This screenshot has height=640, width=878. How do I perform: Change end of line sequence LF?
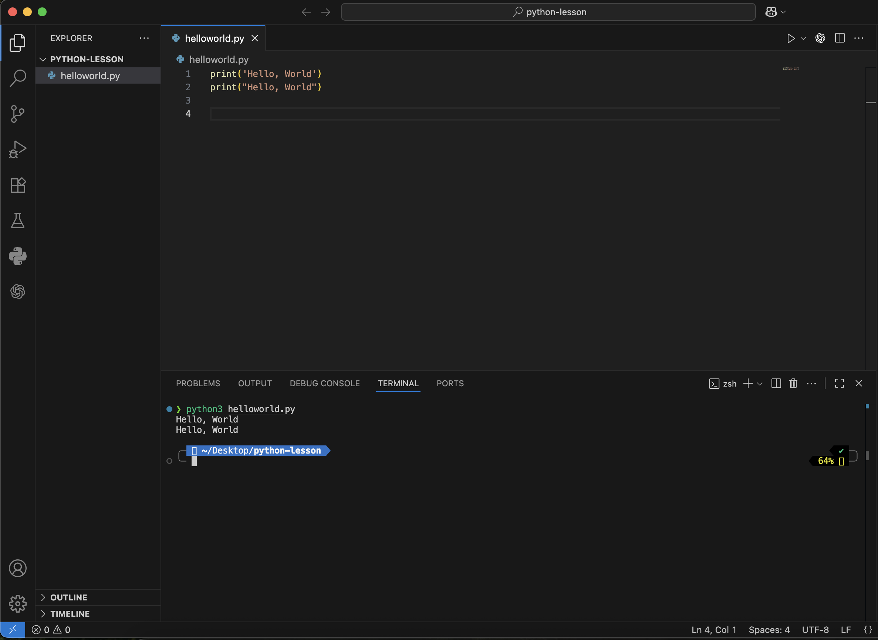click(846, 630)
